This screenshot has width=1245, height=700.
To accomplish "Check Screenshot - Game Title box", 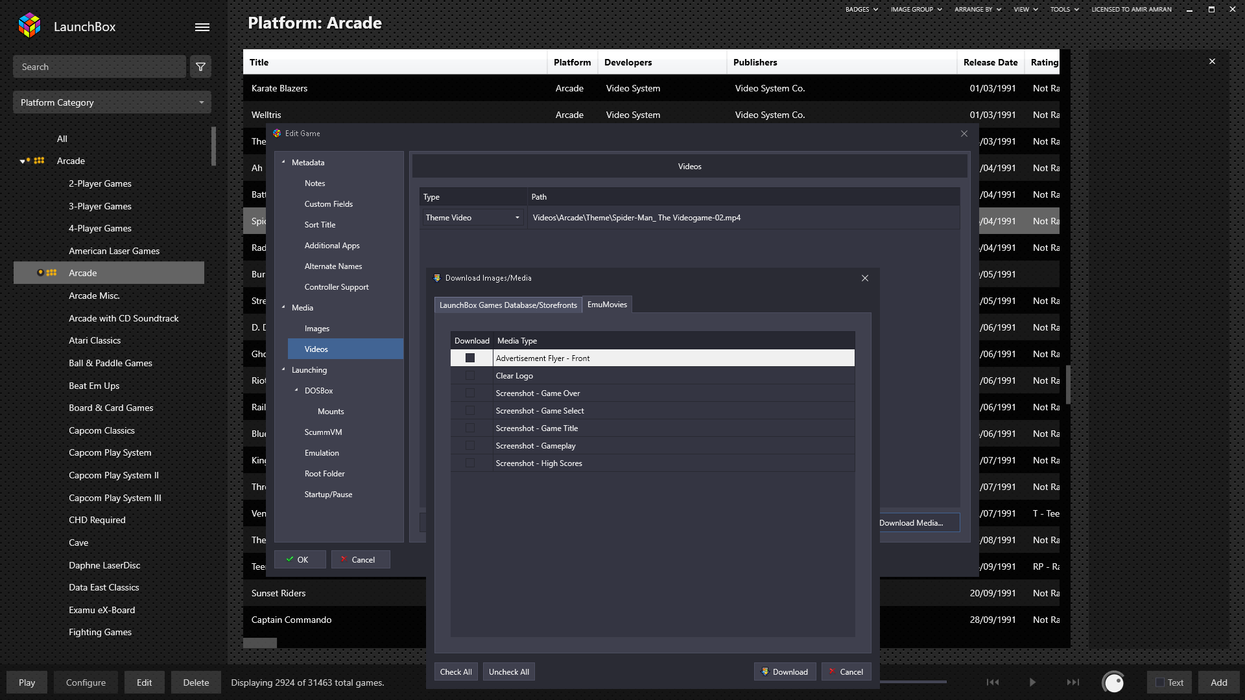I will [x=470, y=428].
